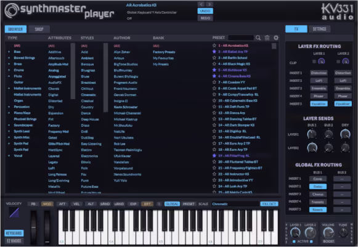Click the preset search magnifier icon
Image resolution: width=358 pixels, height=247 pixels.
tap(258, 38)
